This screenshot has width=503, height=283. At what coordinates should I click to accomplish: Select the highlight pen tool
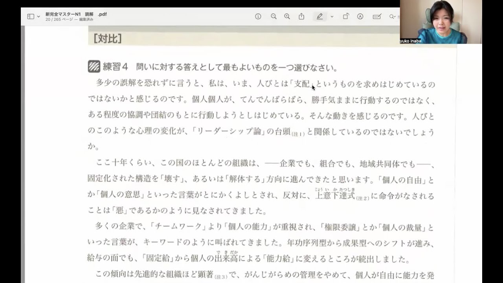pyautogui.click(x=320, y=17)
